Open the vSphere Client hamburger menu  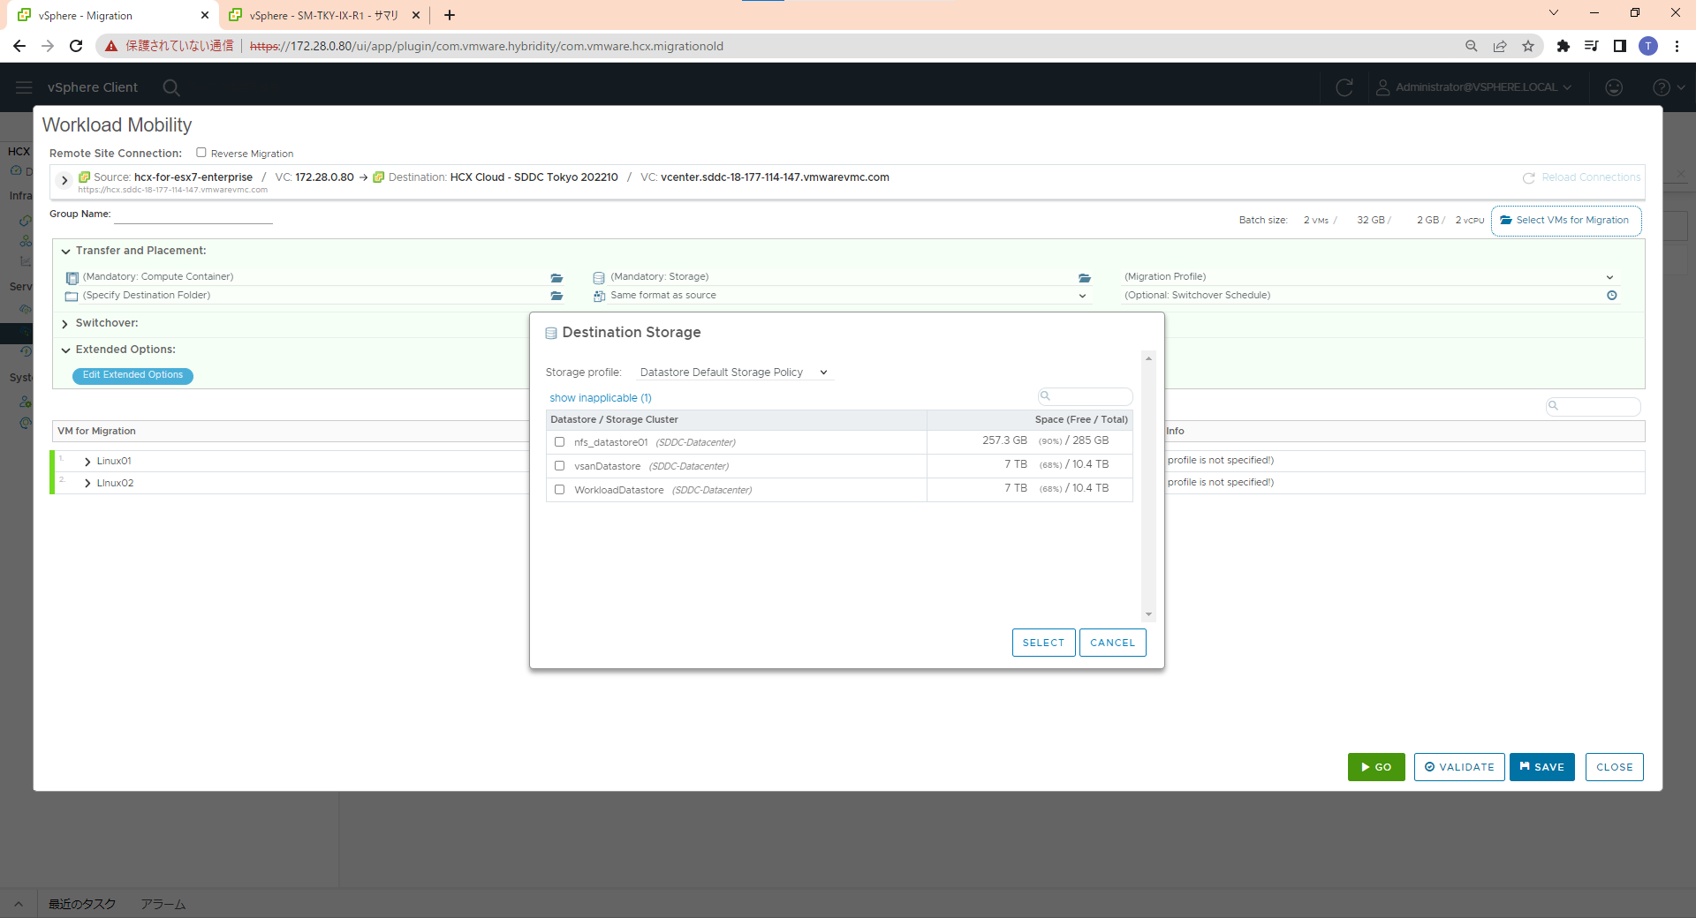click(x=24, y=87)
